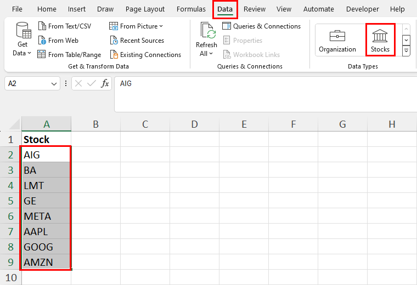Screen dimensions: 417x285
Task: Select row 10 header
Action: click(10, 277)
